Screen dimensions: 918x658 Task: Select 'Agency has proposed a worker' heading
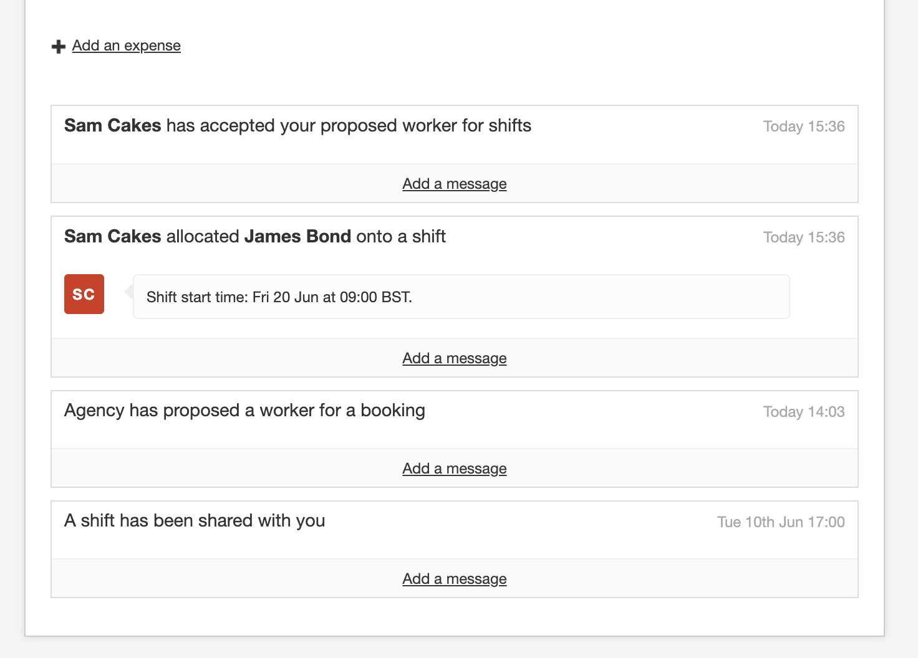244,411
